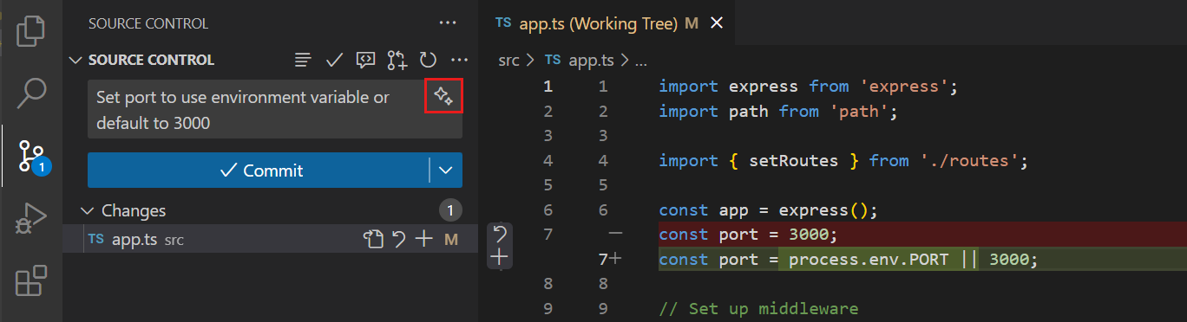Click the view as tree list icon

[x=302, y=60]
